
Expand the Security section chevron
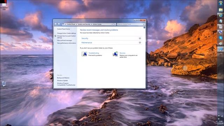click(140, 38)
